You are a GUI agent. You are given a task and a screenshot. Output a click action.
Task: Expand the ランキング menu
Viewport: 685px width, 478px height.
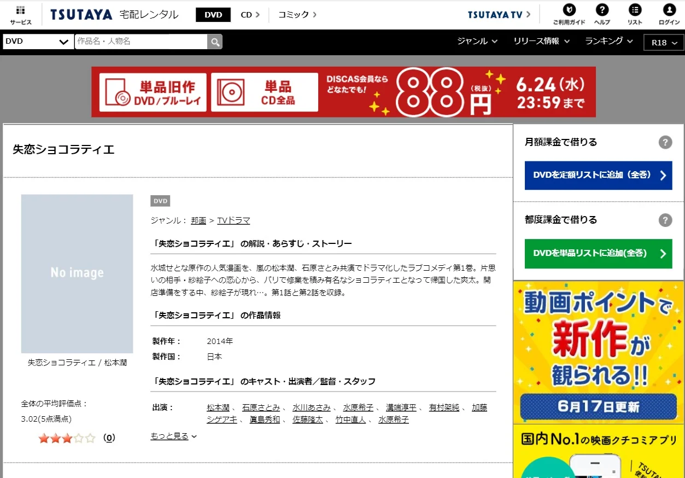(x=609, y=41)
